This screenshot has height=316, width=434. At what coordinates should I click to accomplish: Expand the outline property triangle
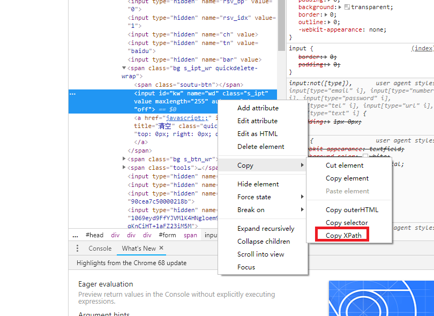[x=329, y=22]
